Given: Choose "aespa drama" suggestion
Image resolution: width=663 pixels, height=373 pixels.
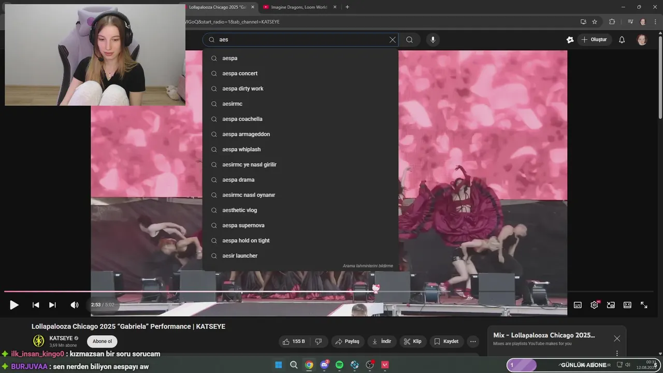Looking at the screenshot, I should [x=300, y=180].
